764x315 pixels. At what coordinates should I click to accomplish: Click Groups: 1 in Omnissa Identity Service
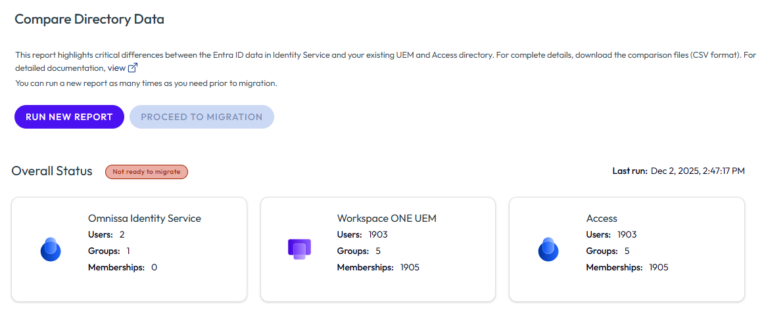[109, 251]
